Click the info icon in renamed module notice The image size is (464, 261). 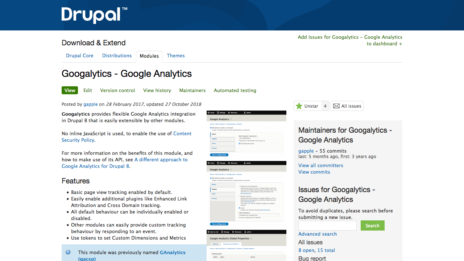click(68, 252)
